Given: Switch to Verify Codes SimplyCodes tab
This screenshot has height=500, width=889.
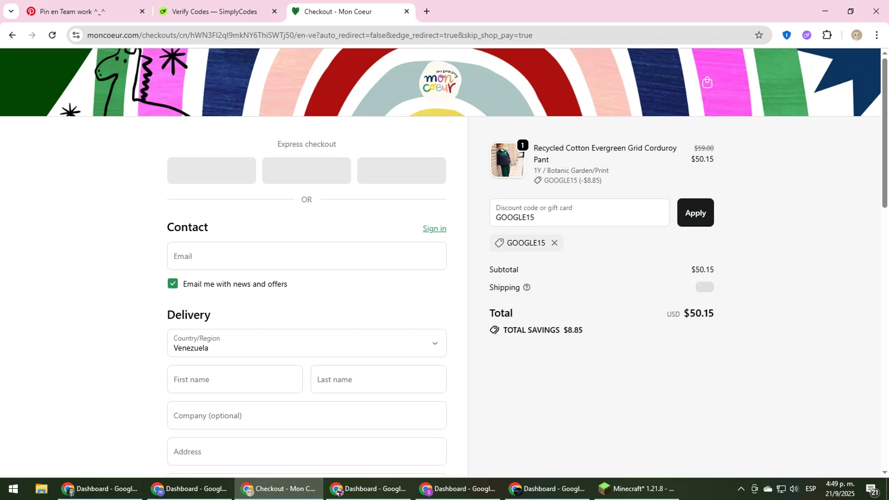Looking at the screenshot, I should [x=217, y=11].
